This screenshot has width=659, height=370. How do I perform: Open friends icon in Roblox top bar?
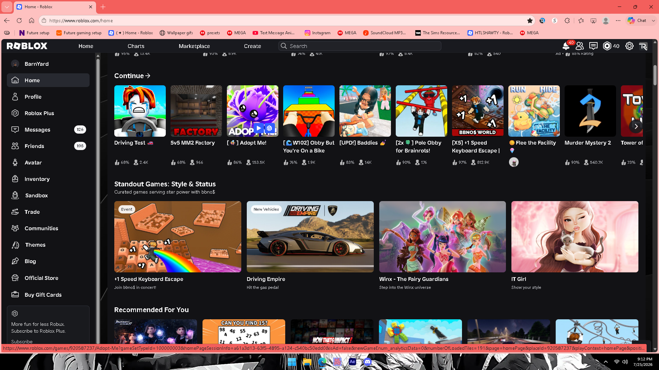(580, 46)
